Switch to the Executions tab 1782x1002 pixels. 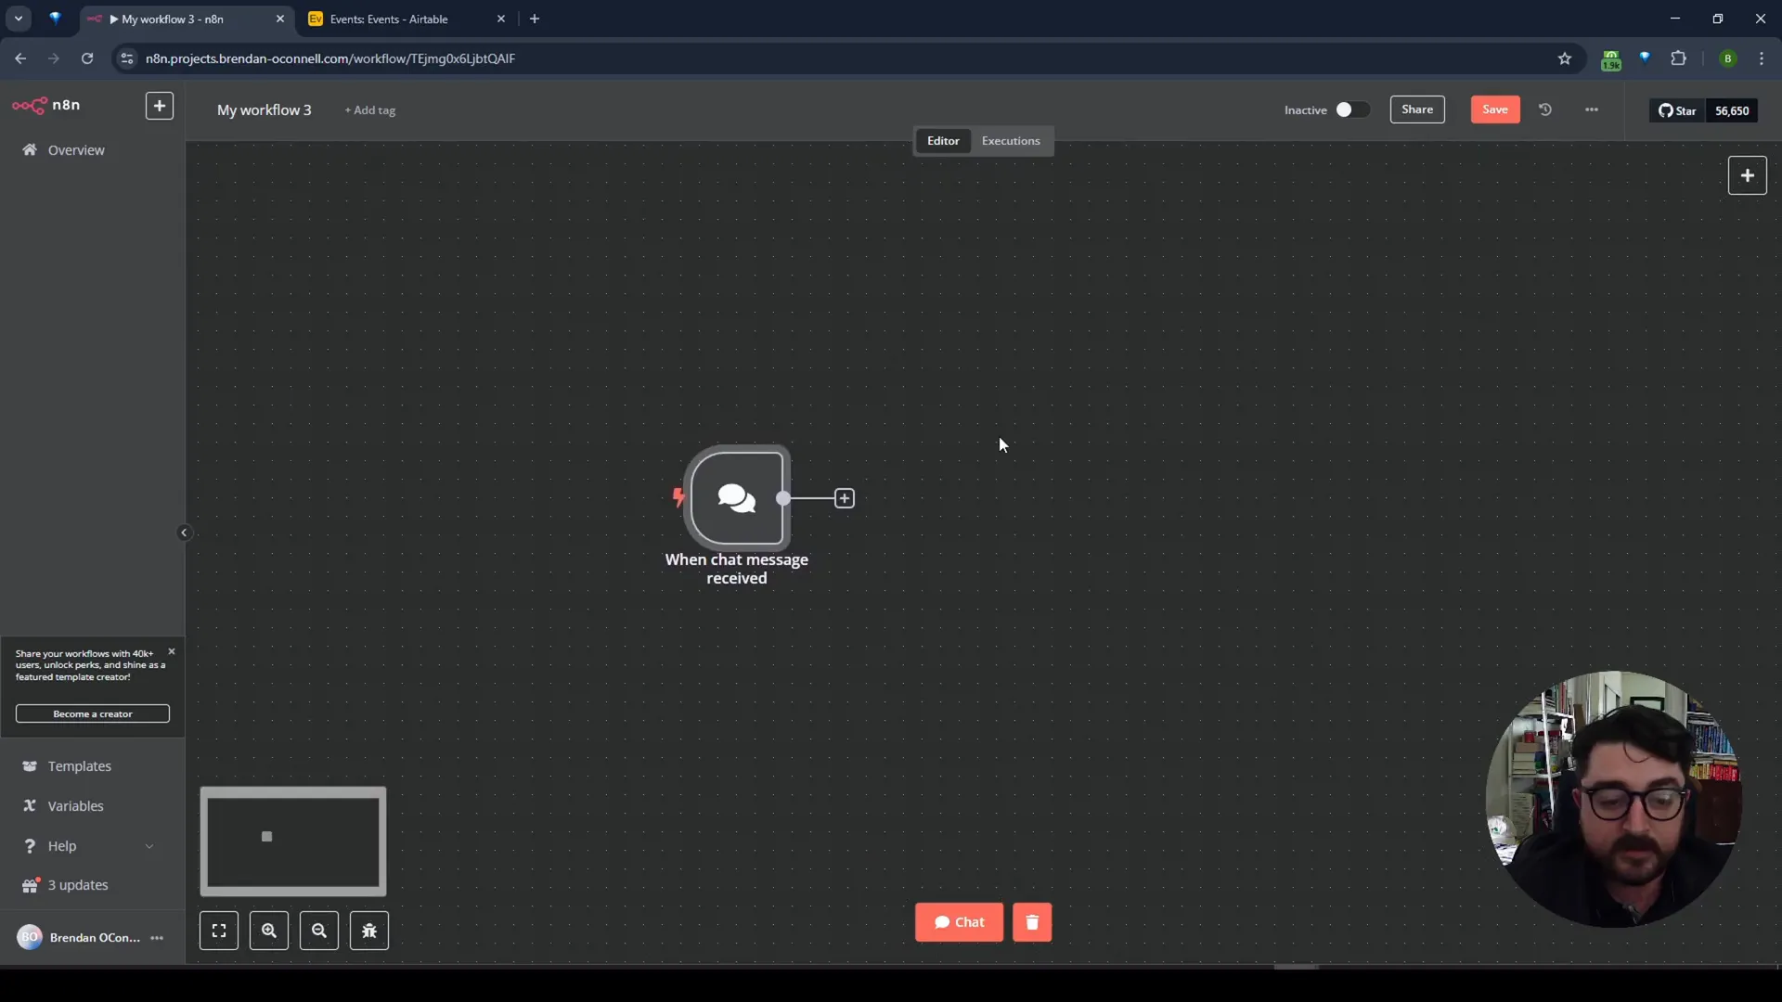coord(1011,139)
